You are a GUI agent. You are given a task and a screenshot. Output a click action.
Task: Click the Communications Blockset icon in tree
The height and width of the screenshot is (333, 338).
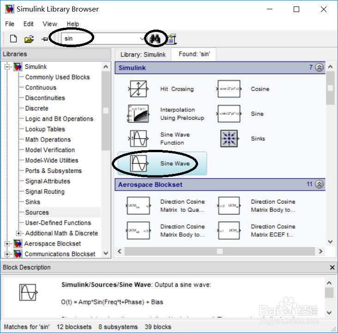[x=18, y=254]
